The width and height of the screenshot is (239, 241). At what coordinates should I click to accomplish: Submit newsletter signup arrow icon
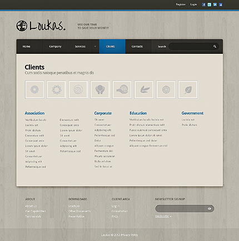210,209
